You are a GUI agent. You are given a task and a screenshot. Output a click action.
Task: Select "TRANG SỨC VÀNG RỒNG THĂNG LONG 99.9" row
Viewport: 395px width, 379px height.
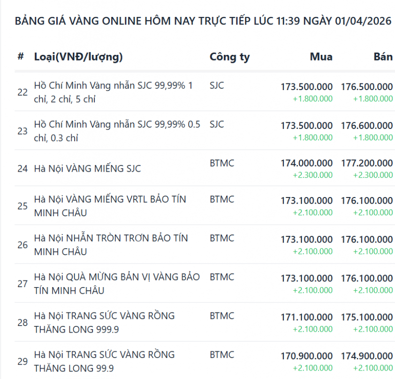104,361
